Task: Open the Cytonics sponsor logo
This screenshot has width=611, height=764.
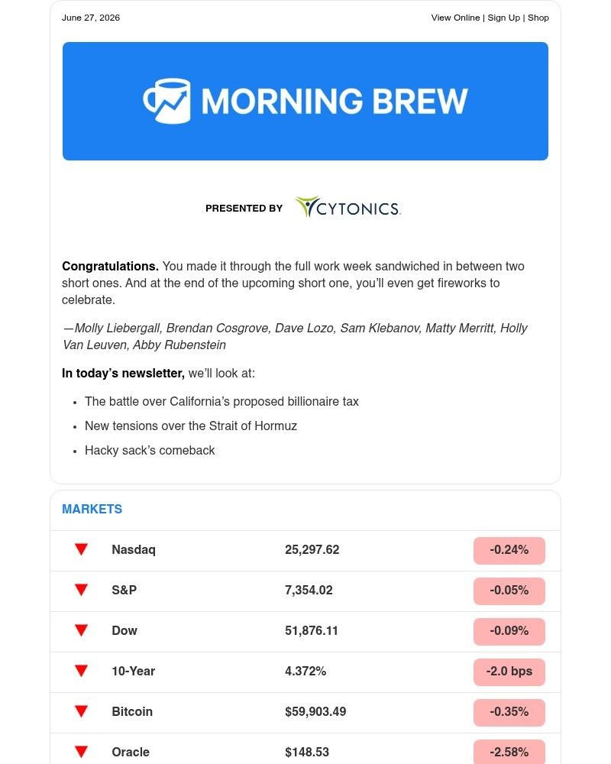Action: [x=348, y=207]
